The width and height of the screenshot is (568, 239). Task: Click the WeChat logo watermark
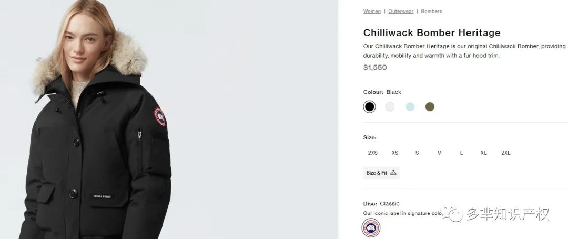451,214
